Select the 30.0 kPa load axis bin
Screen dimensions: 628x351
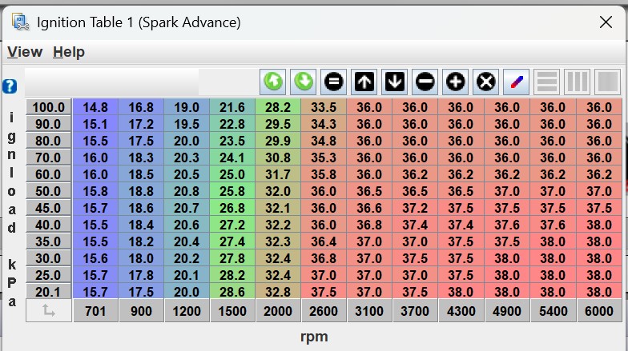[48, 258]
